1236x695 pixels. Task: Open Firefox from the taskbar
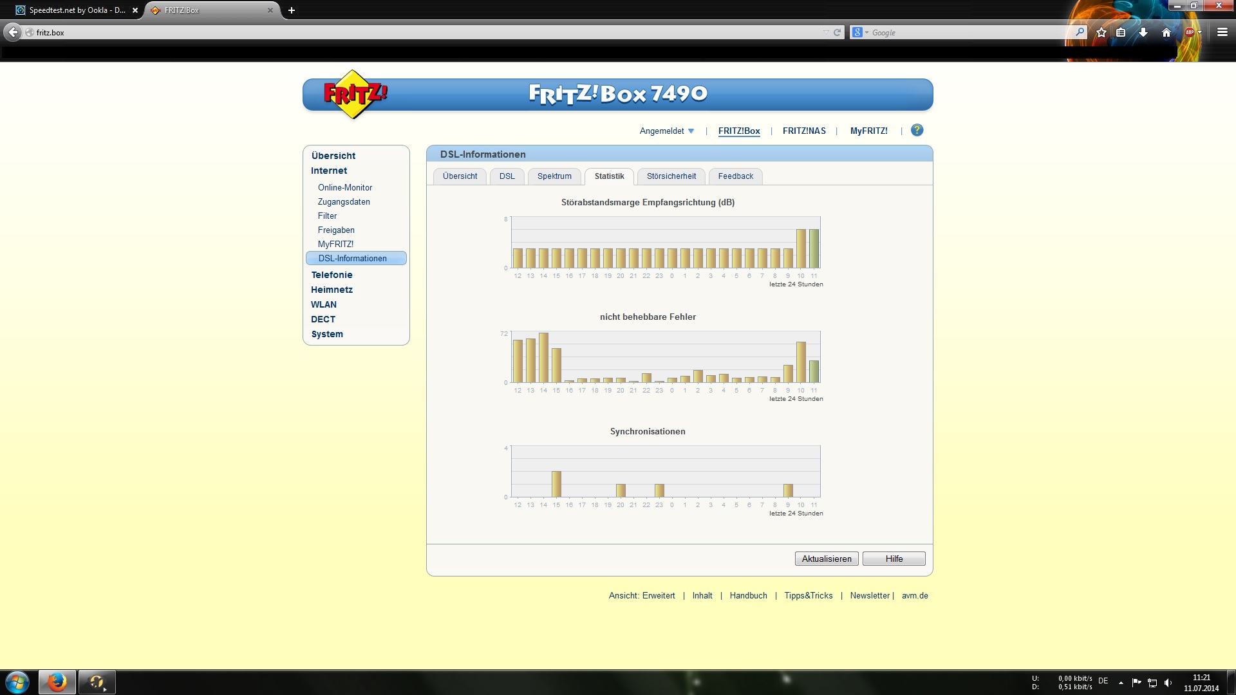pos(57,682)
